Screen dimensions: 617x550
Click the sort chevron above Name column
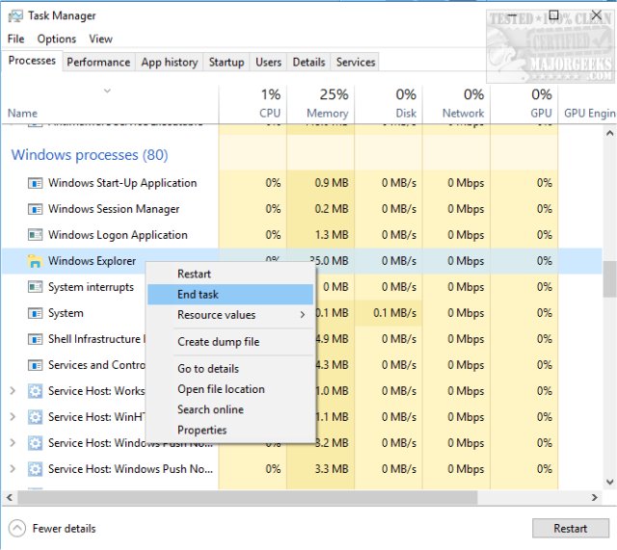coord(107,91)
